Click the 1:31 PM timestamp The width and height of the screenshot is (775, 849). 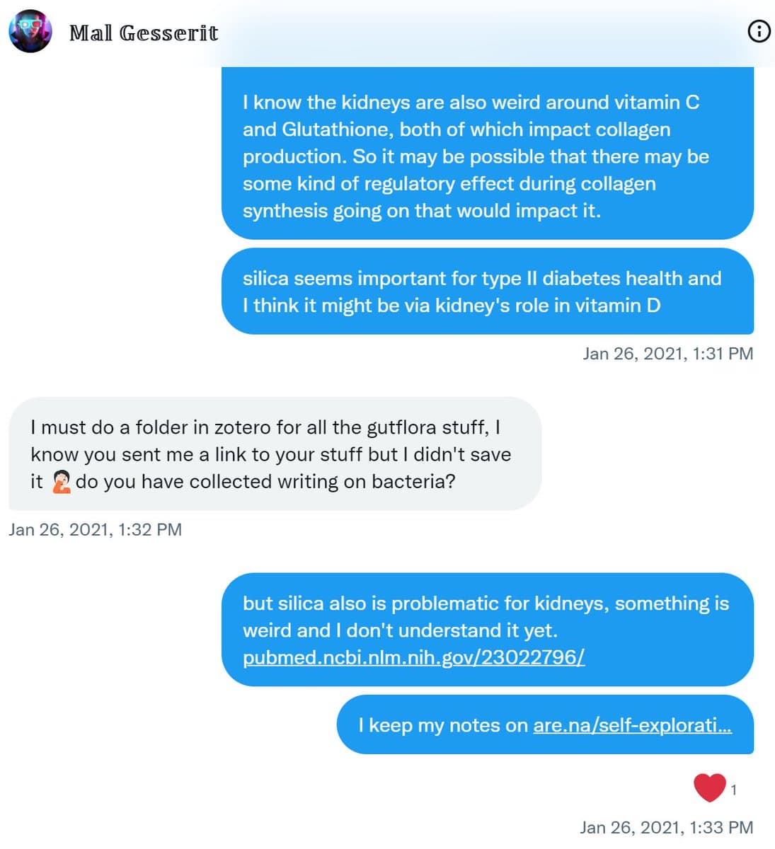(x=667, y=353)
